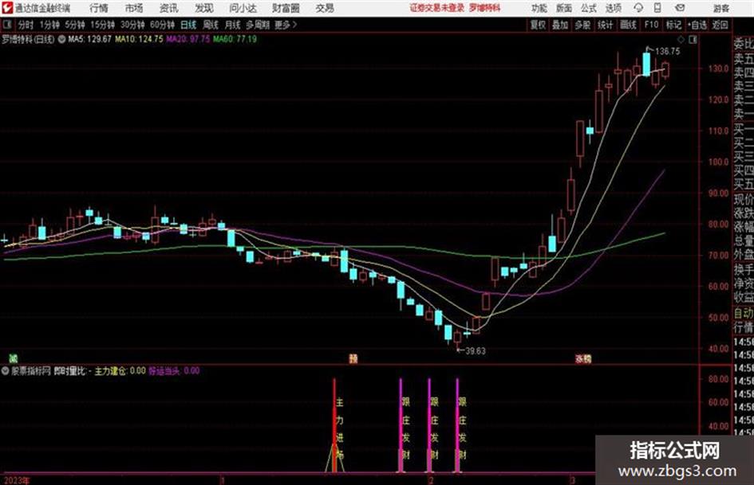Click the 游客 user account label
The image size is (754, 485).
tap(720, 8)
